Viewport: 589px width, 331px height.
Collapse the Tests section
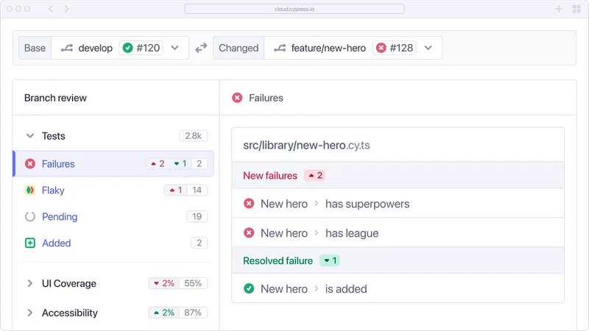pyautogui.click(x=30, y=136)
